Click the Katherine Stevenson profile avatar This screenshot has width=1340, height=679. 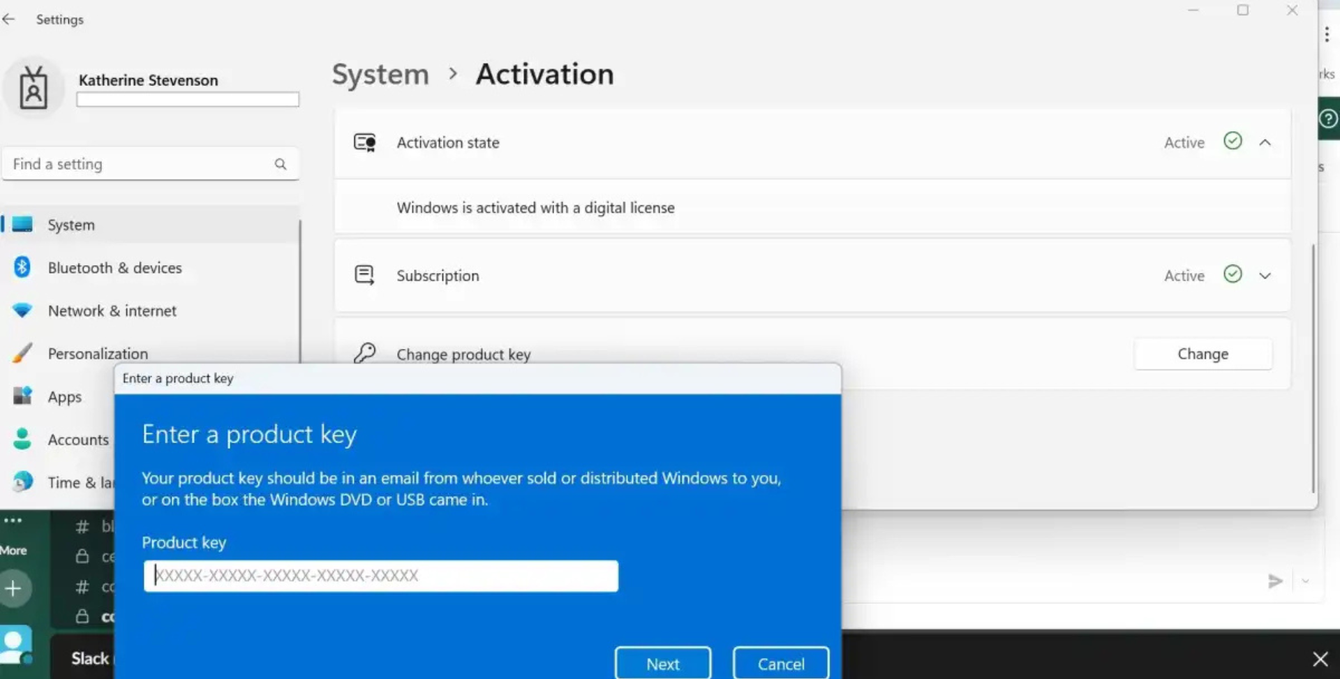point(33,89)
